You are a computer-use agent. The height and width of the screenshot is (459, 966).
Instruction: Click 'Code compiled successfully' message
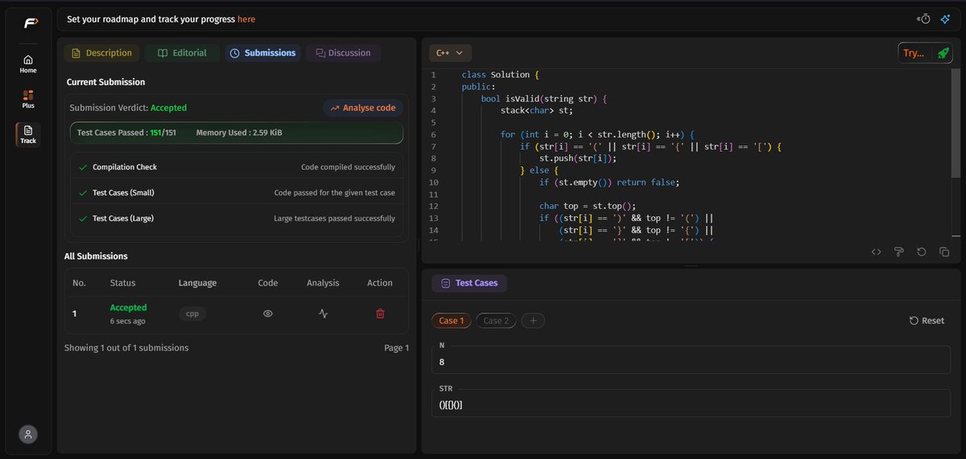point(348,167)
